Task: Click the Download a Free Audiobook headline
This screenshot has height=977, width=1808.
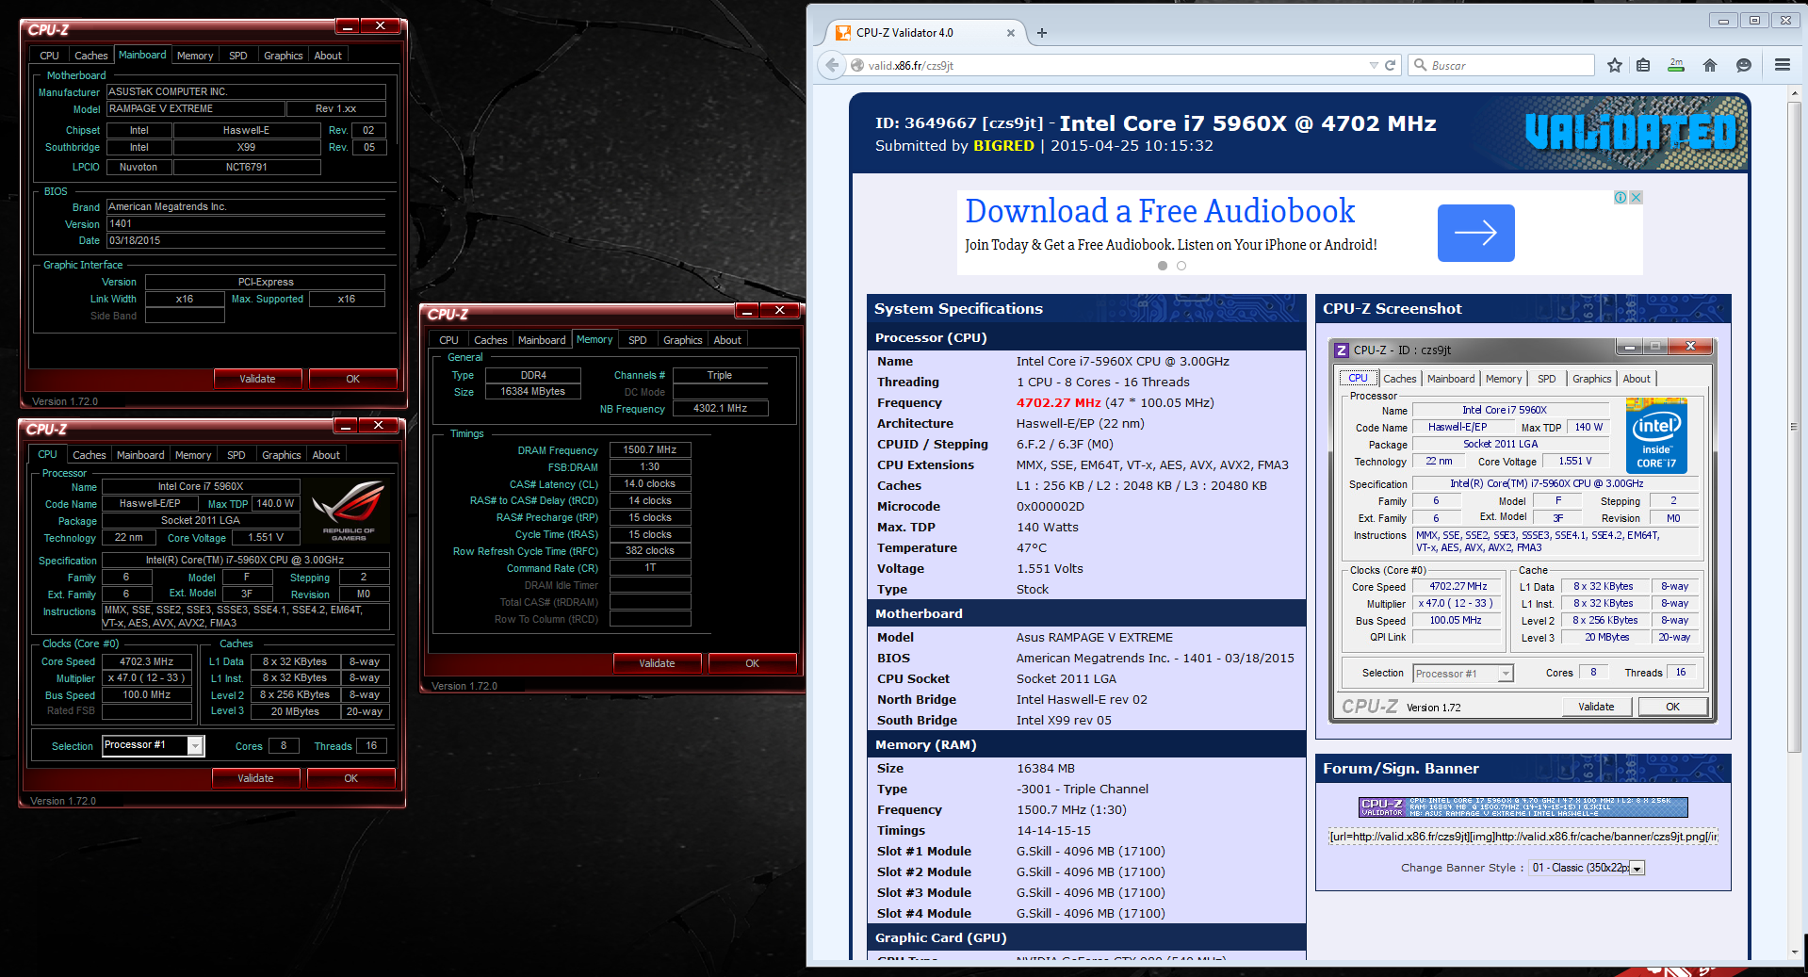Action: click(x=1160, y=211)
